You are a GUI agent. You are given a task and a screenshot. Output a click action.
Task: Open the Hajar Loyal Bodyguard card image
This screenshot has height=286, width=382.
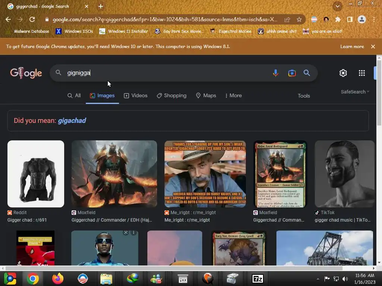point(280,174)
